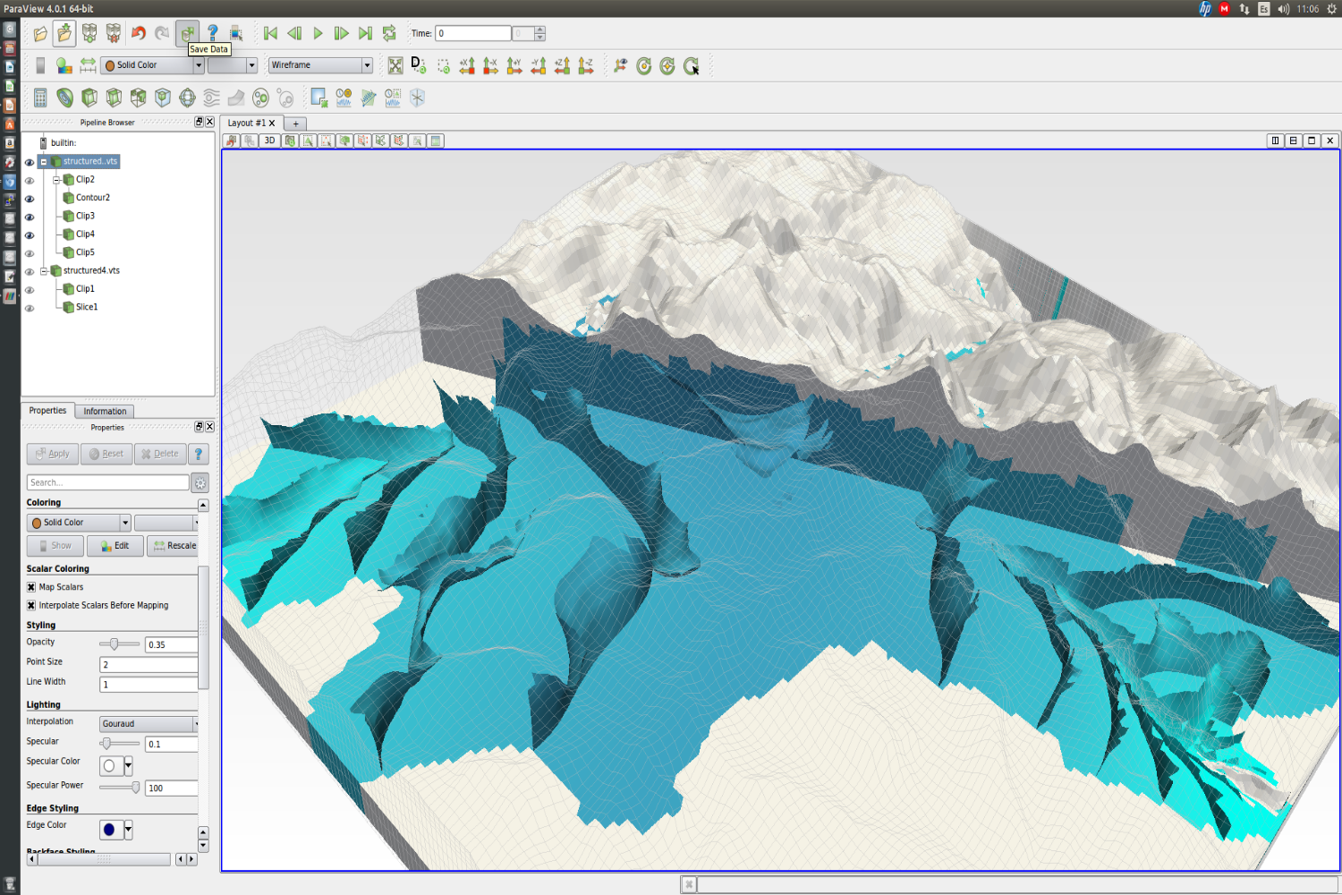Apply the Clip filter icon
1342x895 pixels.
click(x=89, y=98)
